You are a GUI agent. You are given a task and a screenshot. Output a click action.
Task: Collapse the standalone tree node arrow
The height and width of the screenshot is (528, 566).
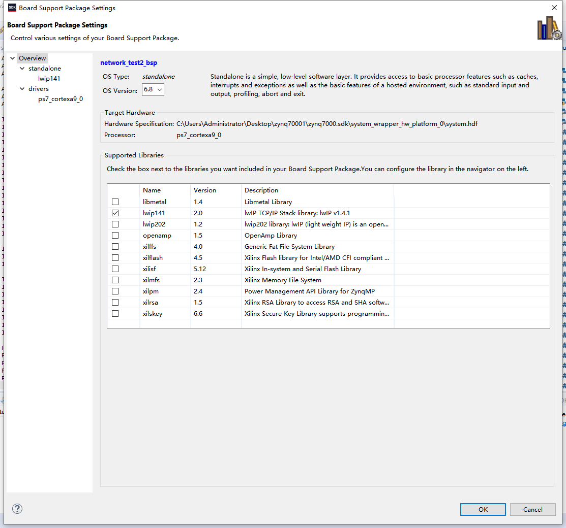point(22,68)
